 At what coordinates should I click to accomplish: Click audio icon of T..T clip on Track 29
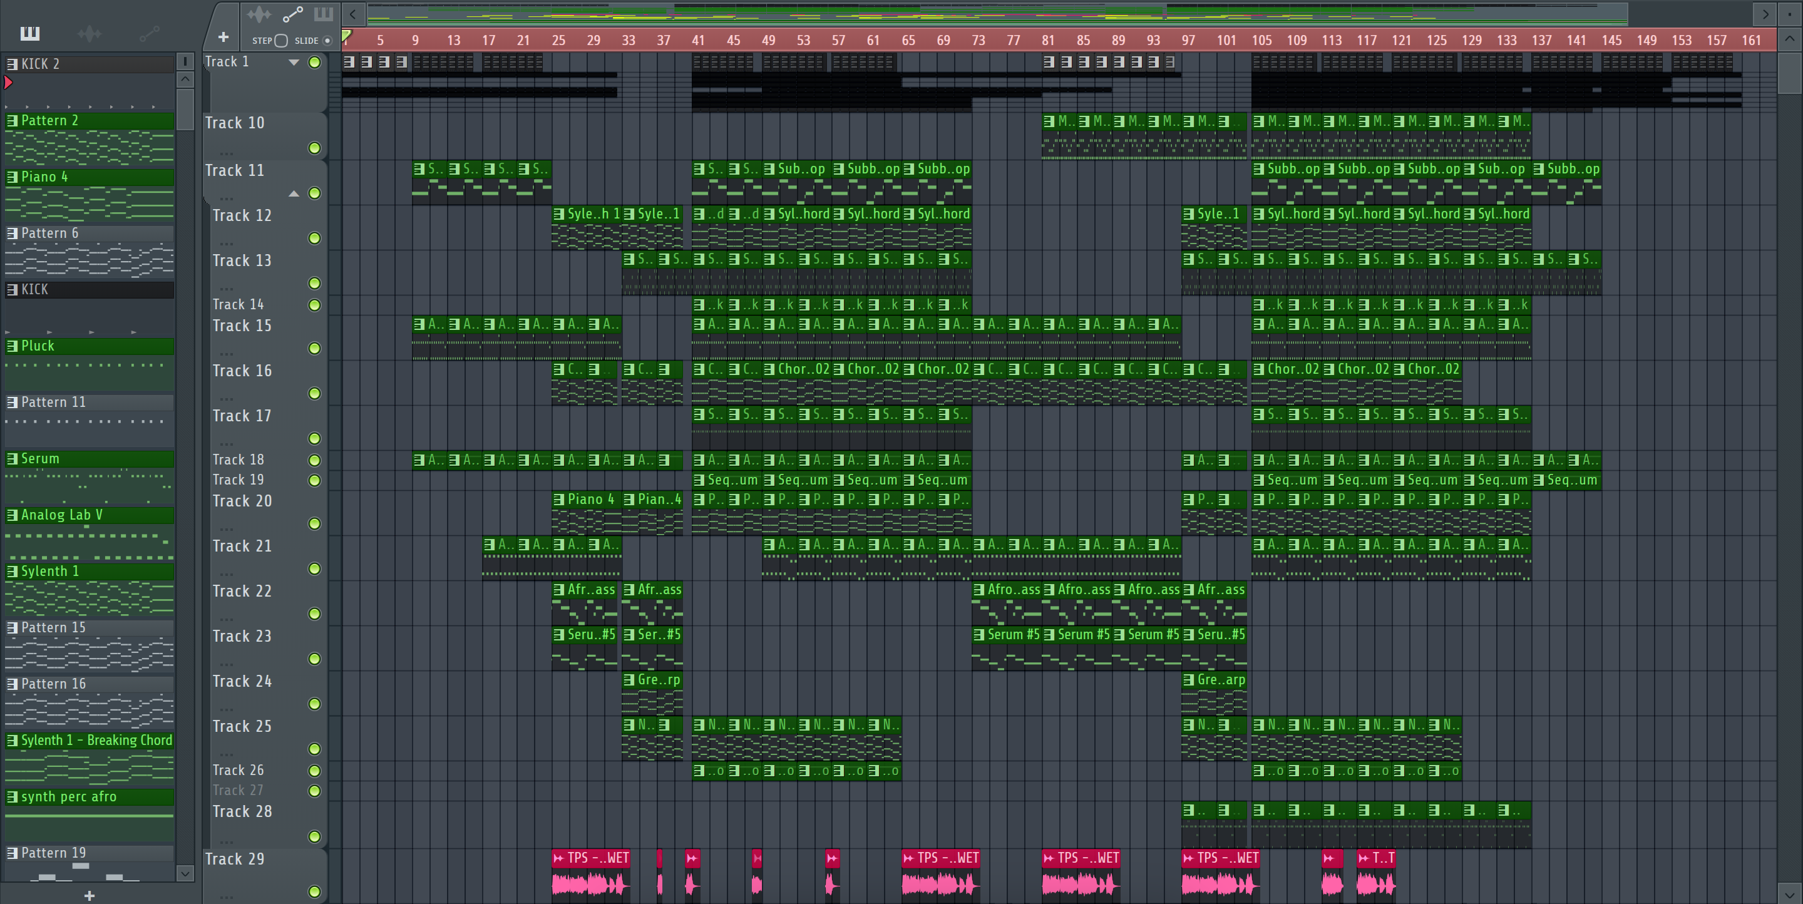(1364, 858)
